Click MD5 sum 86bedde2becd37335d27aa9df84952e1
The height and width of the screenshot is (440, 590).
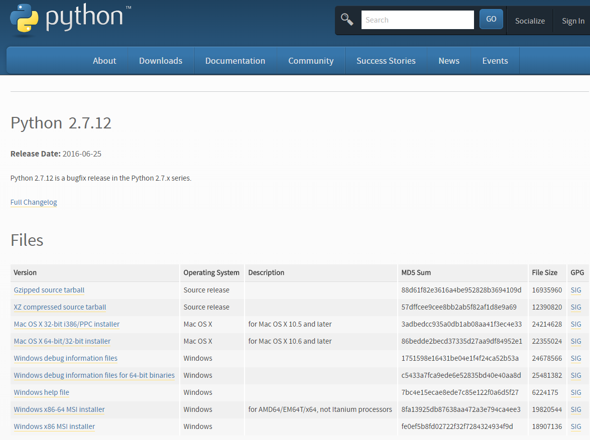pyautogui.click(x=461, y=341)
